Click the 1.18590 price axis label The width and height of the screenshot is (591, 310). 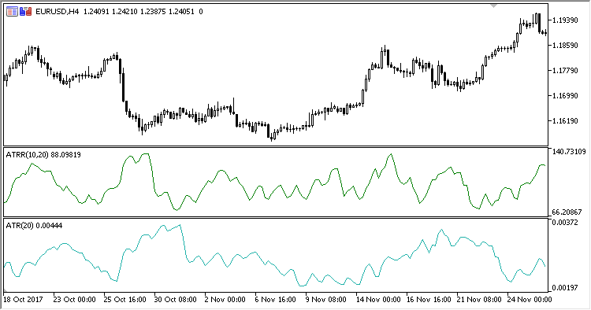tap(565, 46)
